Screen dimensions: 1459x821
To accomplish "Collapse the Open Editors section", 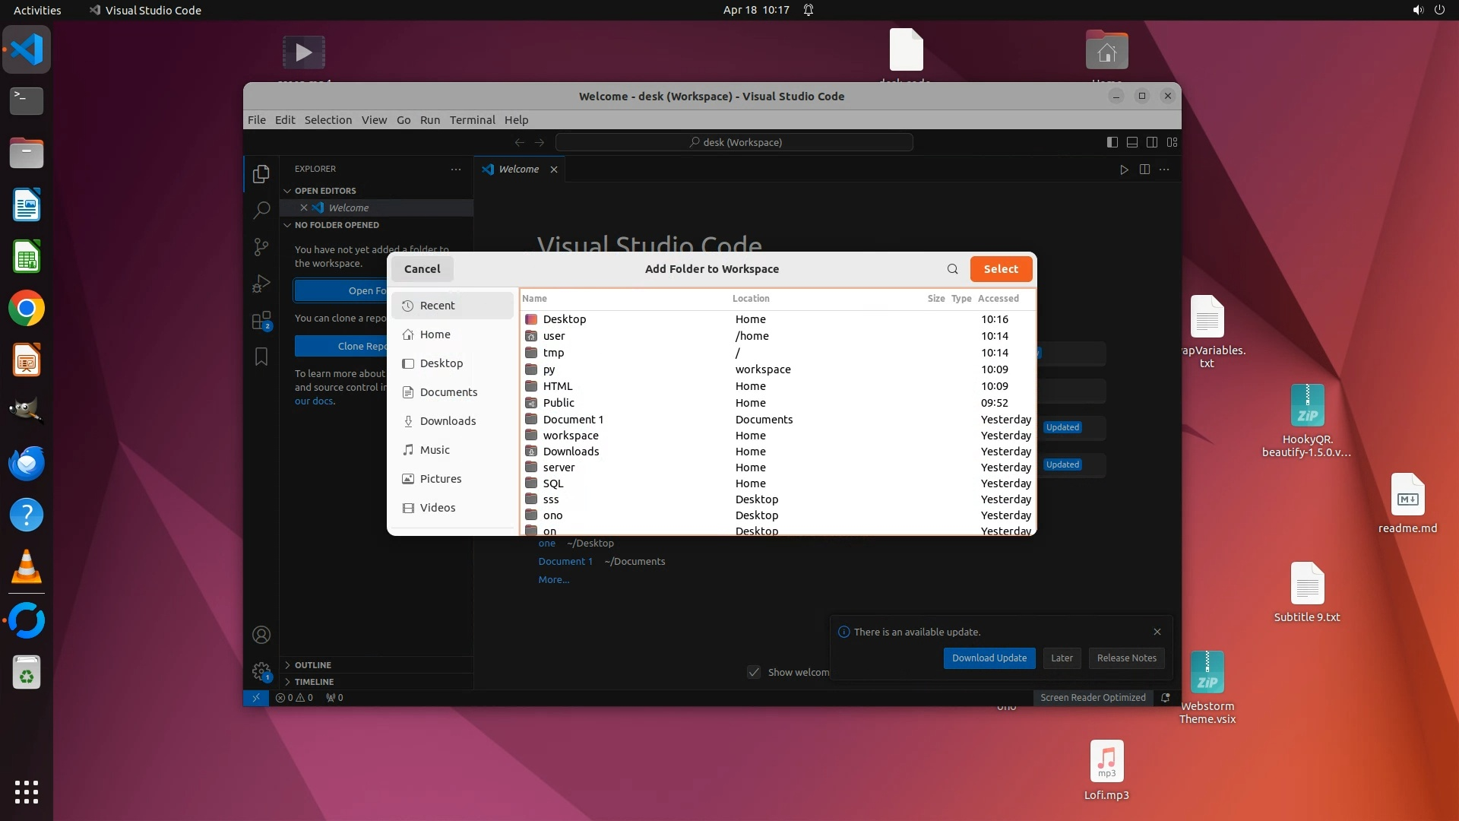I will (325, 191).
